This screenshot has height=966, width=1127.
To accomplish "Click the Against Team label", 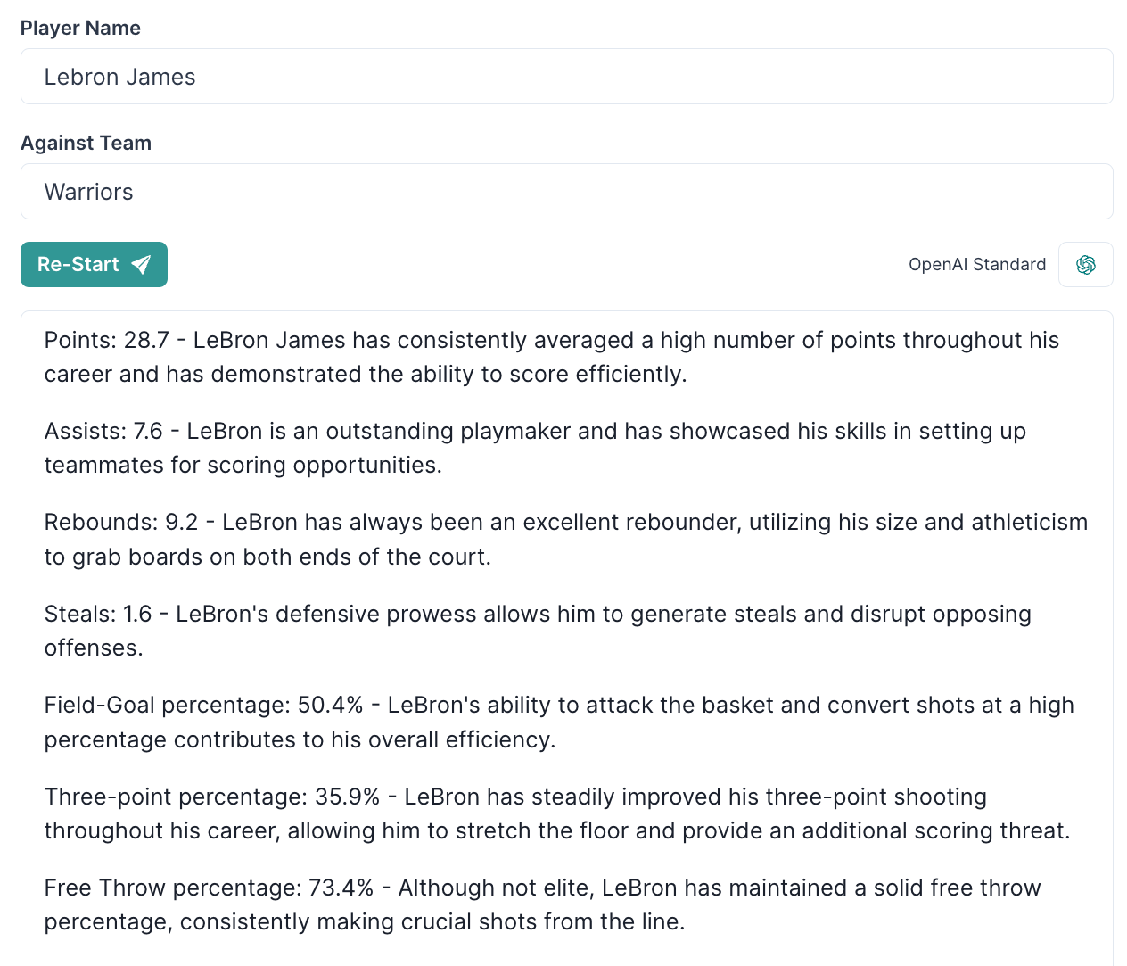I will tap(86, 143).
